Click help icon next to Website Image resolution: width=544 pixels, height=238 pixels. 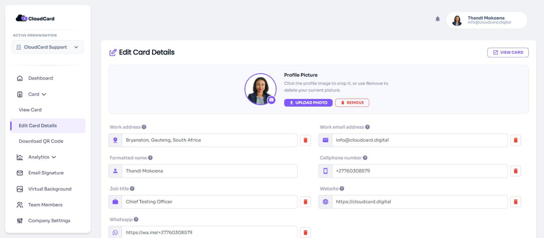tap(342, 189)
